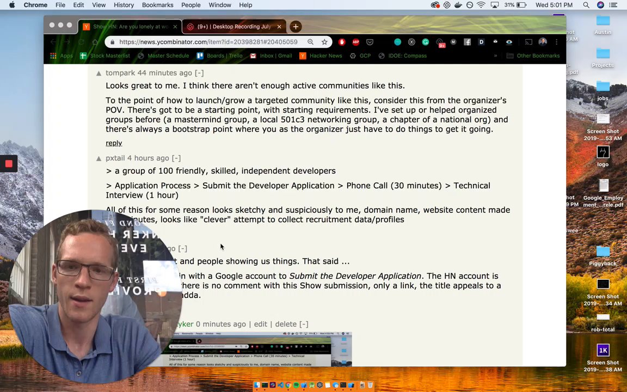The width and height of the screenshot is (627, 392).
Task: Stop recording with the red square button
Action: click(8, 163)
